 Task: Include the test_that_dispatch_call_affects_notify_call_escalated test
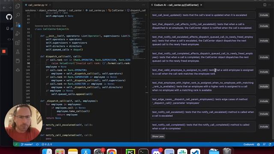tap(264, 26)
